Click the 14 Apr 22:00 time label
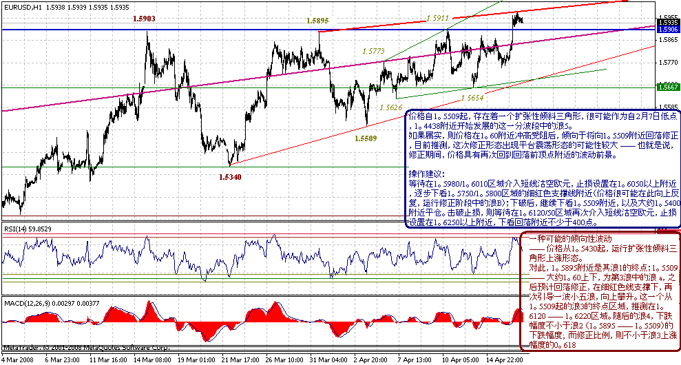681x365 pixels. point(505,359)
